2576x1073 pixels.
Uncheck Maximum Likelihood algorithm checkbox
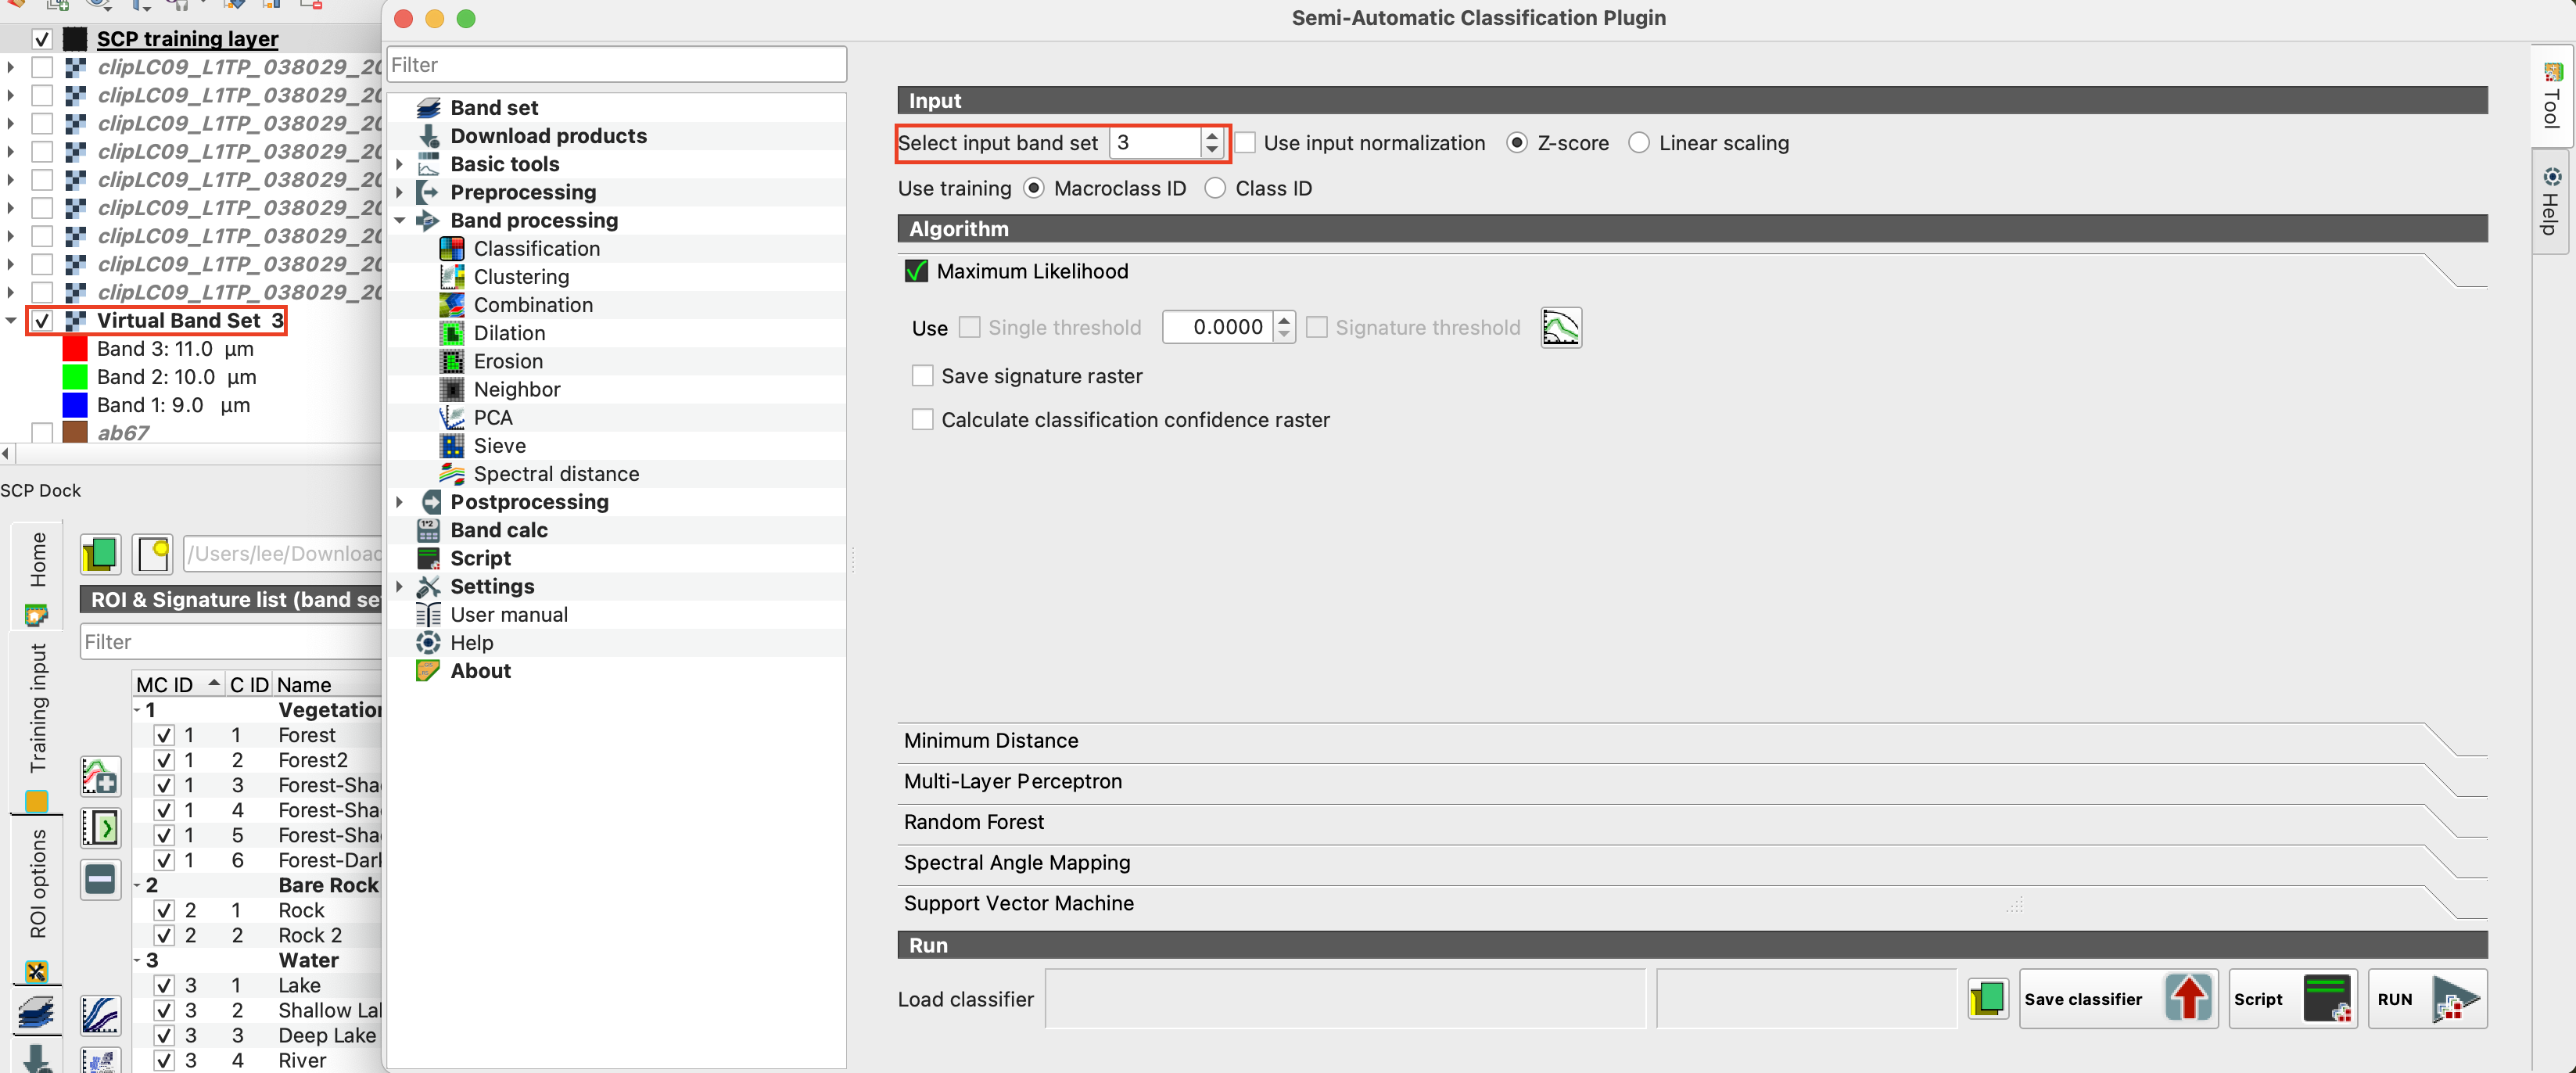click(x=916, y=271)
